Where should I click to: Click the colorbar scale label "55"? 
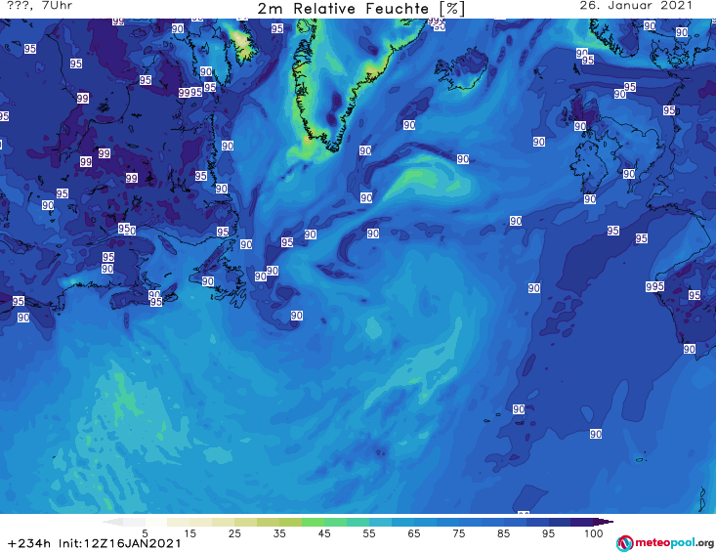pos(368,533)
